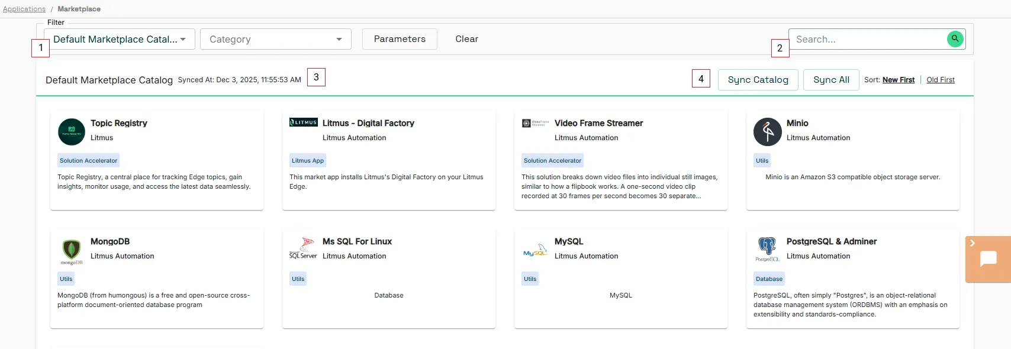Collapse chat widget with the arrow

coord(972,243)
